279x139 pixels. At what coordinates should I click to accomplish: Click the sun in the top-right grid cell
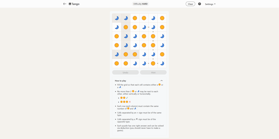click(162, 18)
